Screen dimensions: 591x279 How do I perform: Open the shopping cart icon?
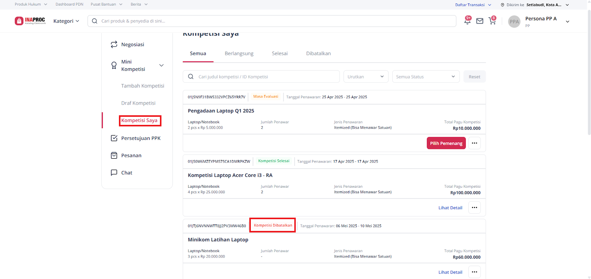[x=492, y=21]
